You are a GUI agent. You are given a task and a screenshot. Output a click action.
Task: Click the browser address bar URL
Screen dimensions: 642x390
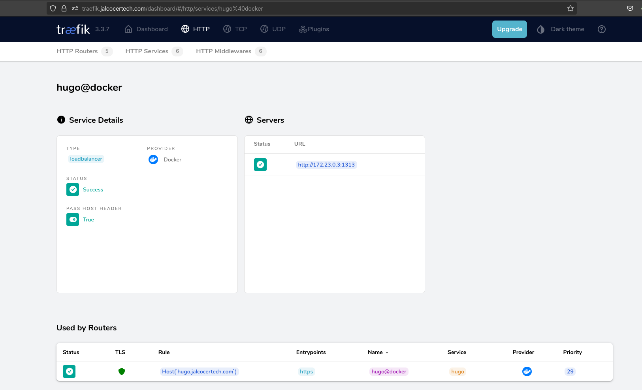[x=173, y=8]
